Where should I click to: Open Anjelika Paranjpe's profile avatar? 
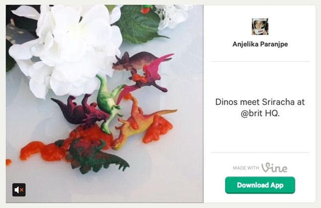tap(260, 27)
